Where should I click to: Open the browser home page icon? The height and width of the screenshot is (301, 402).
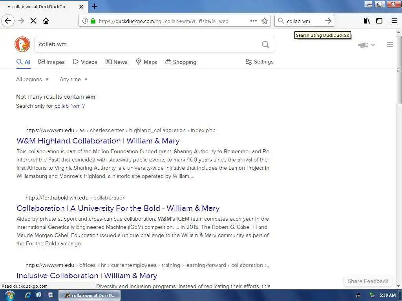pos(46,21)
